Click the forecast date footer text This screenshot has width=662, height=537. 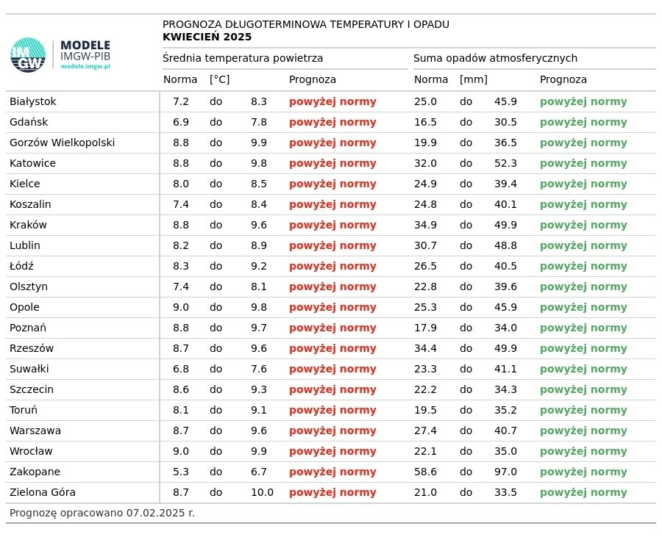(x=102, y=513)
